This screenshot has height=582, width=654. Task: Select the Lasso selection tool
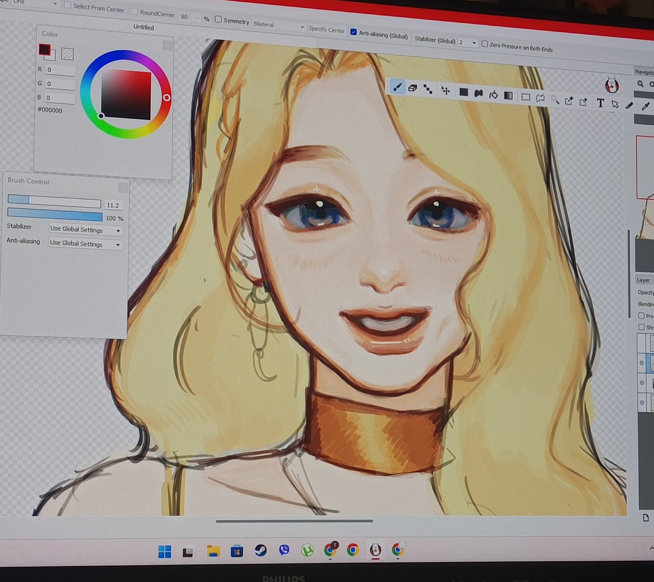pos(540,99)
